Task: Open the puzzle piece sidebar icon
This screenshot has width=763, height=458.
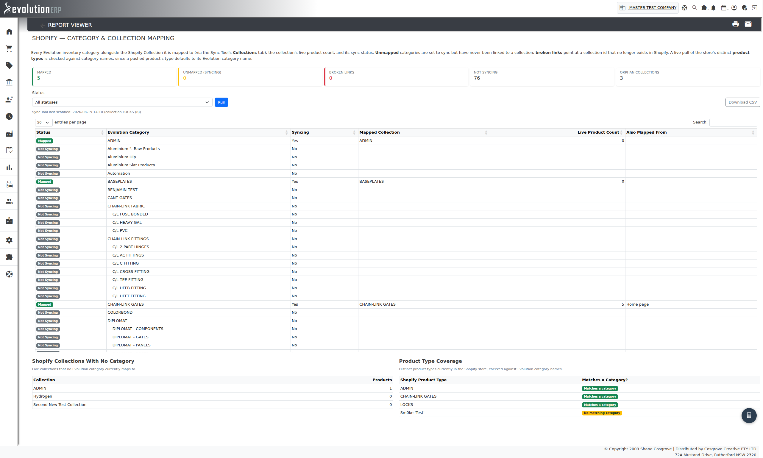Action: pos(9,257)
